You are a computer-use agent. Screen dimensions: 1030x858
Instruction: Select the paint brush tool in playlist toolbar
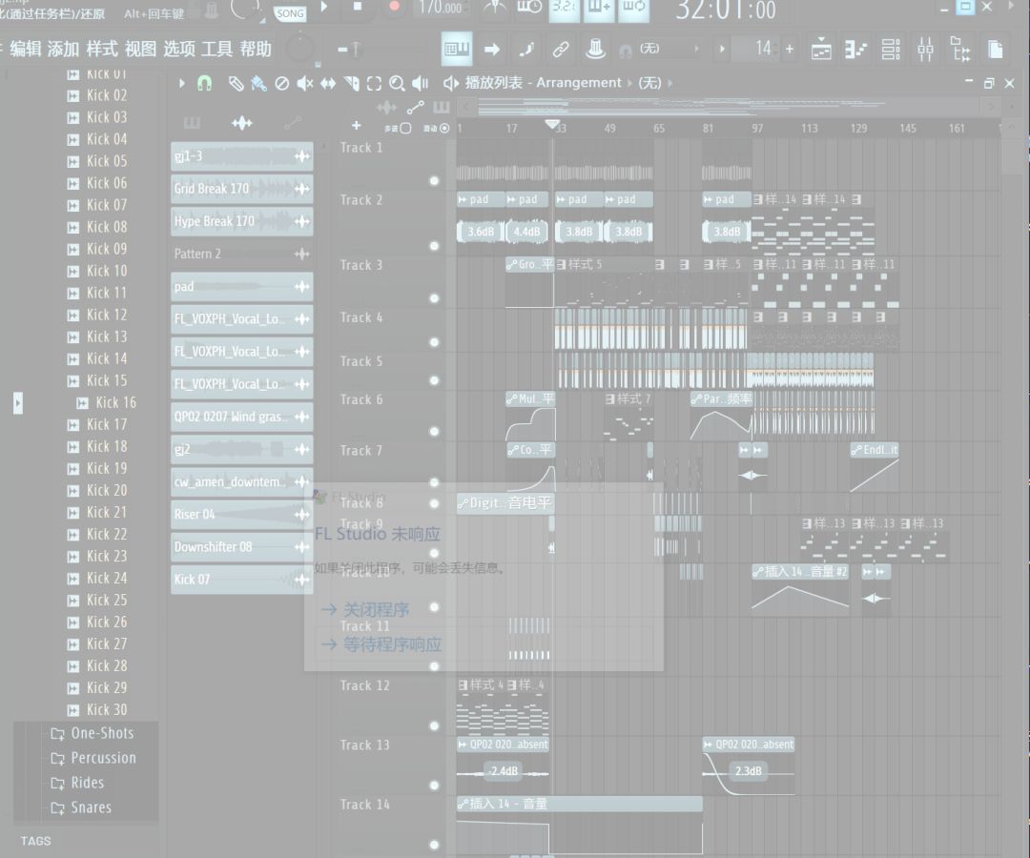pos(258,83)
